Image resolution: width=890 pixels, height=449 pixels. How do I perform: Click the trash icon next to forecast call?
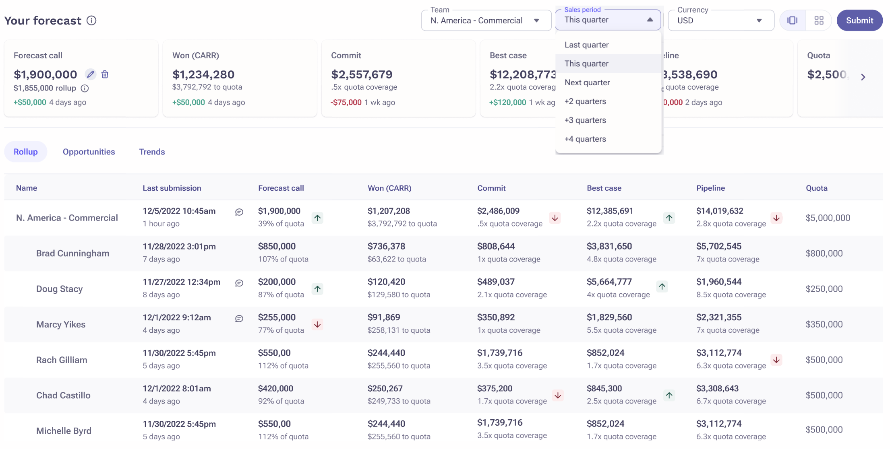point(105,74)
